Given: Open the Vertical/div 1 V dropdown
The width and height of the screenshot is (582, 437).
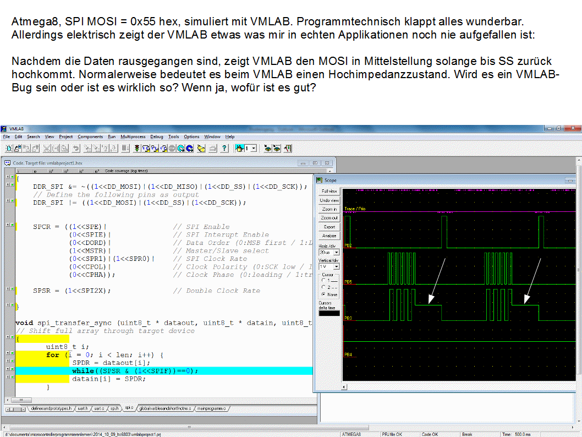Looking at the screenshot, I should [336, 266].
